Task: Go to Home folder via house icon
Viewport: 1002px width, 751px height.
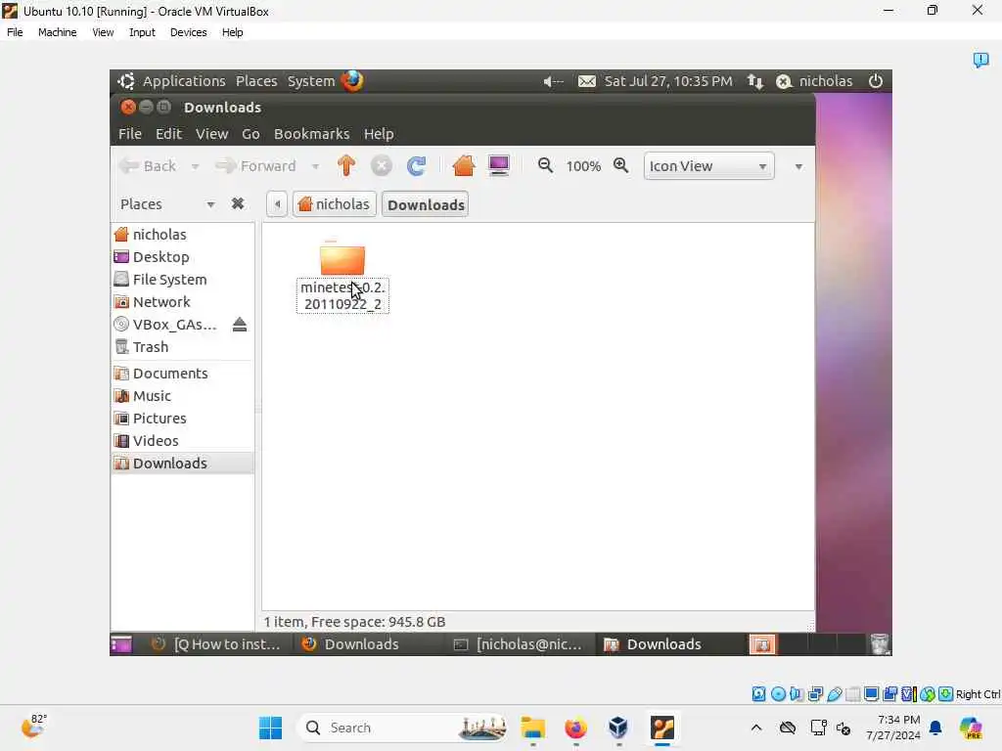Action: click(463, 166)
